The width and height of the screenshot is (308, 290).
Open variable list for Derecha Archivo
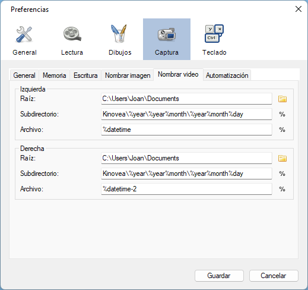(282, 189)
